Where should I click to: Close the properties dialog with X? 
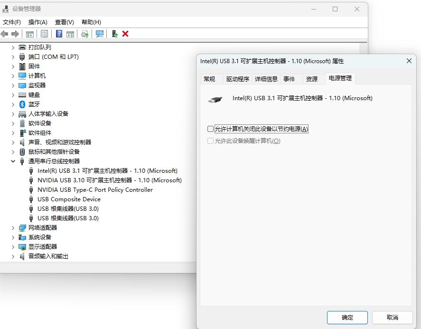[409, 61]
